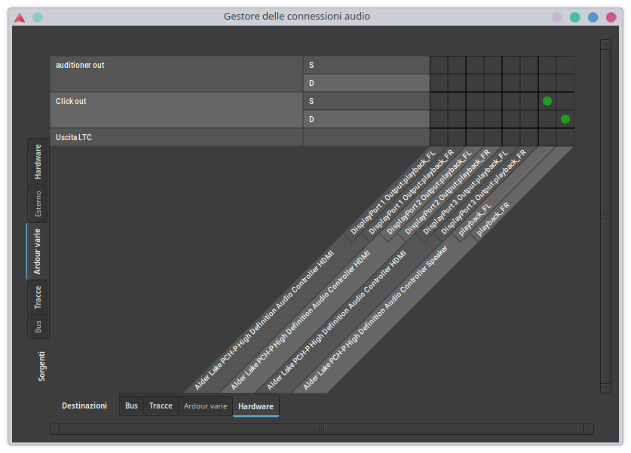
Task: Switch destinations to the Tracce tab
Action: [x=161, y=406]
